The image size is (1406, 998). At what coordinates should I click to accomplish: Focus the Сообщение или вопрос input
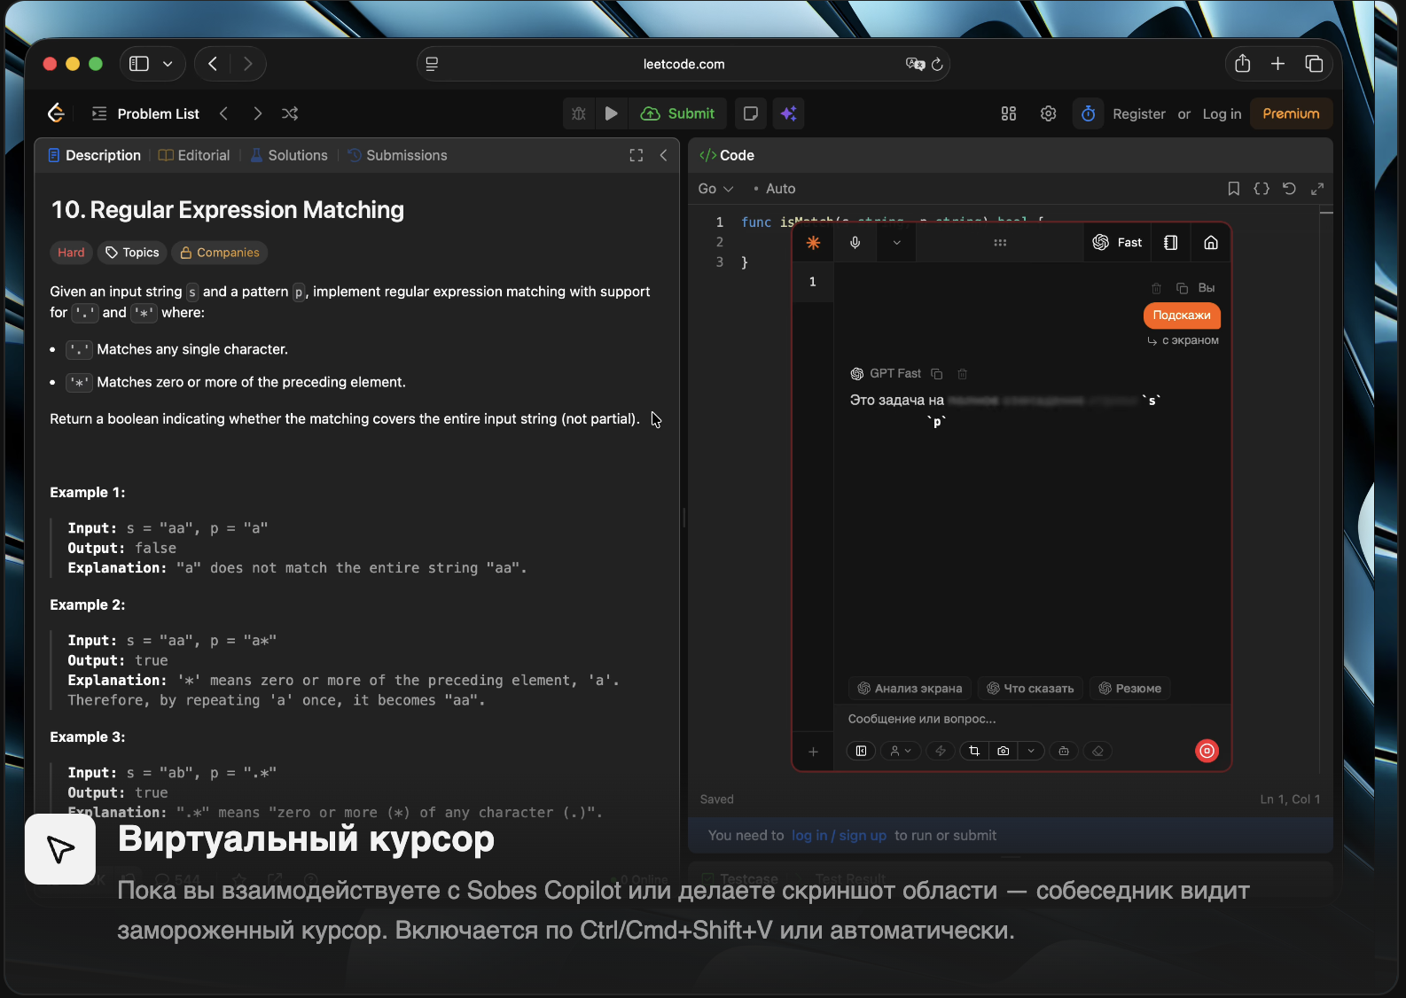[x=1032, y=719]
